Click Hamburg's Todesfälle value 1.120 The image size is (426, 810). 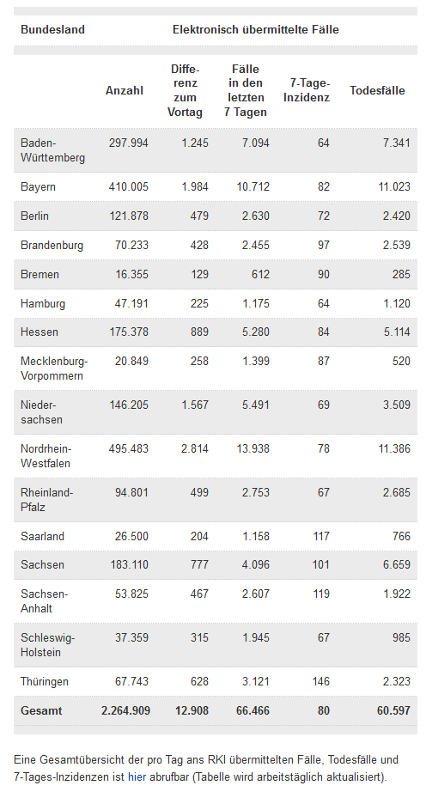397,303
